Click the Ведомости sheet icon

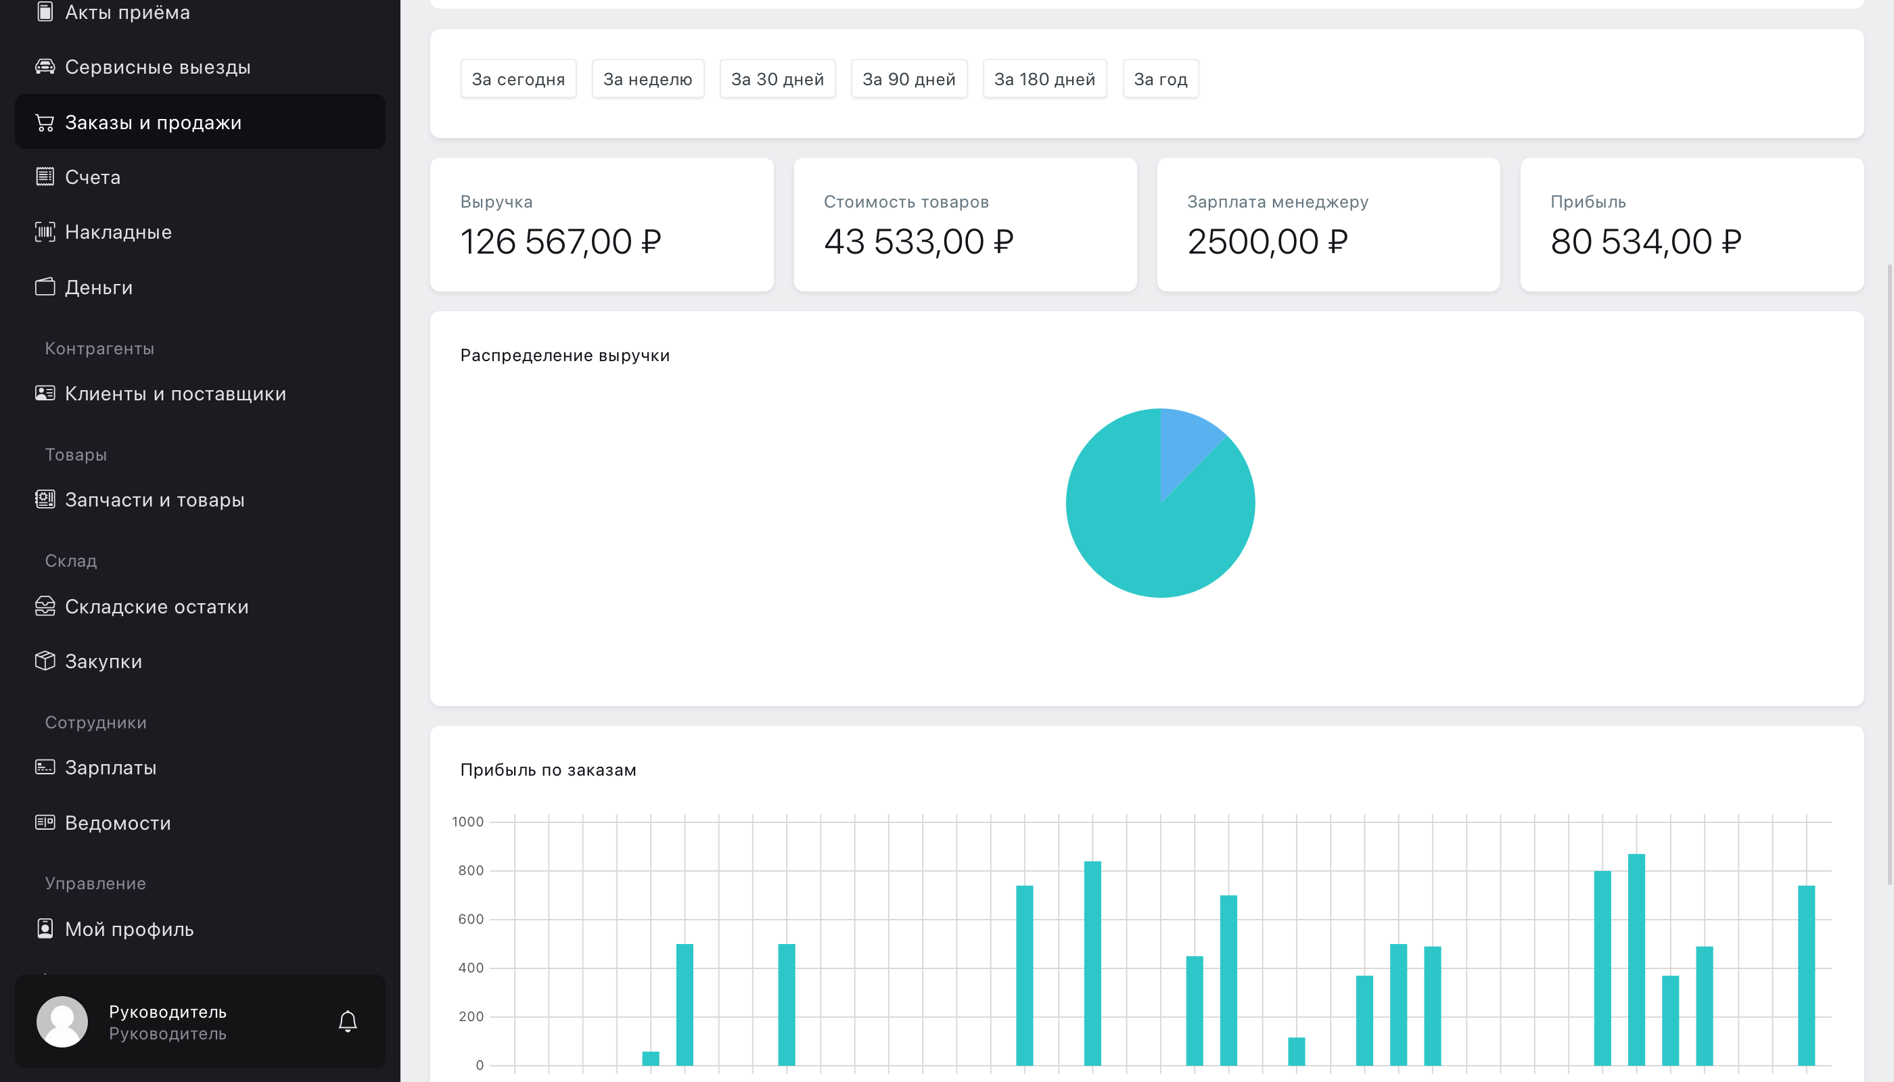click(45, 822)
